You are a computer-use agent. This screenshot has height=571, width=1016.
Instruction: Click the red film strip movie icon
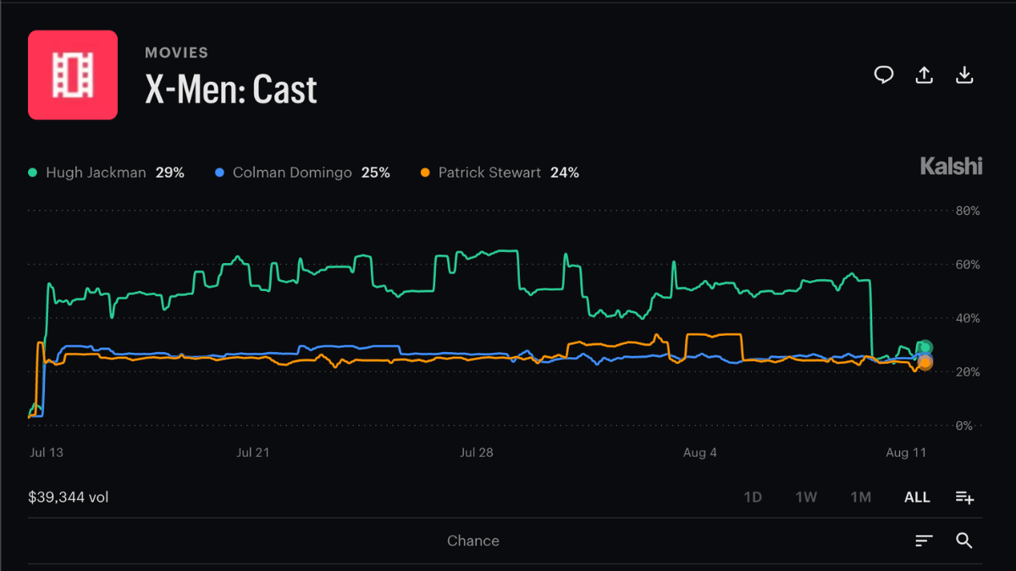coord(73,74)
